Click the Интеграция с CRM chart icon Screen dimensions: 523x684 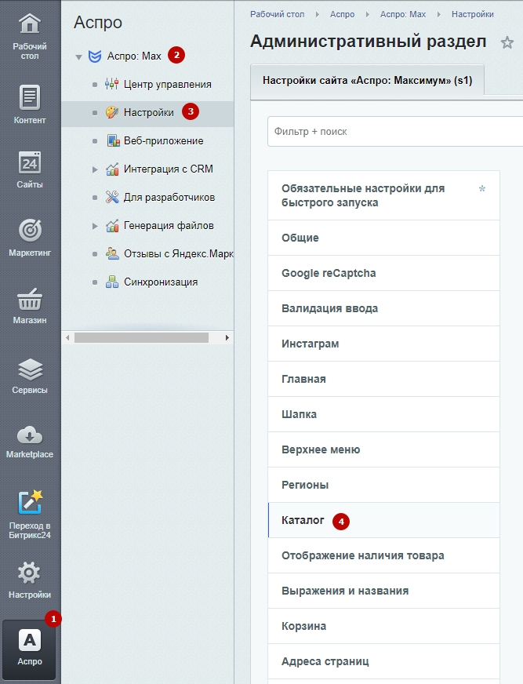coord(112,169)
